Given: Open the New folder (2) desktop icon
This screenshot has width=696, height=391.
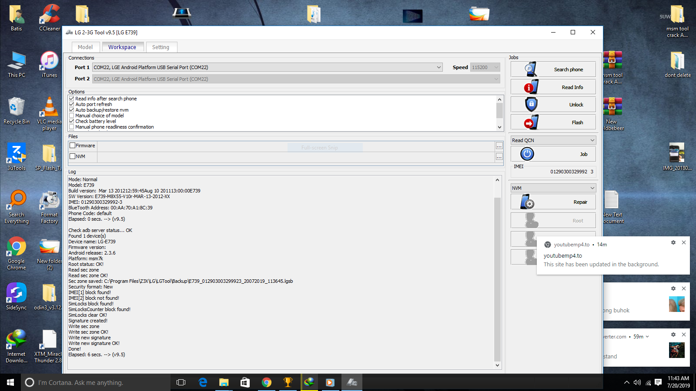Looking at the screenshot, I should coord(50,253).
